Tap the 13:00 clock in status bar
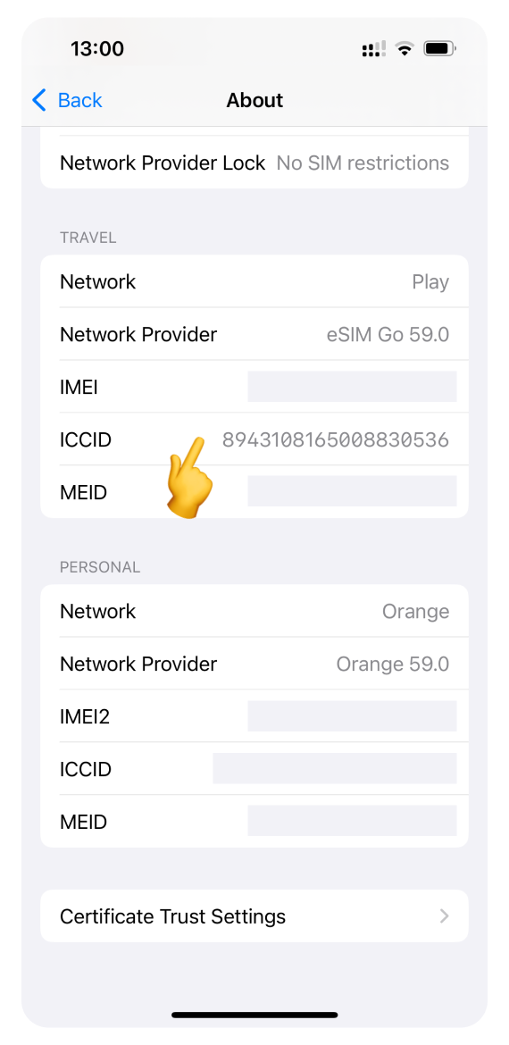Viewport: 509px width, 1045px height. [97, 48]
